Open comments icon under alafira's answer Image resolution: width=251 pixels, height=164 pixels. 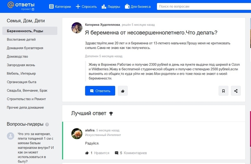point(117,153)
